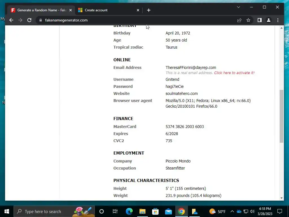
Task: Click the MasterCard number 5374 3826 2003 6003
Action: pyautogui.click(x=185, y=127)
